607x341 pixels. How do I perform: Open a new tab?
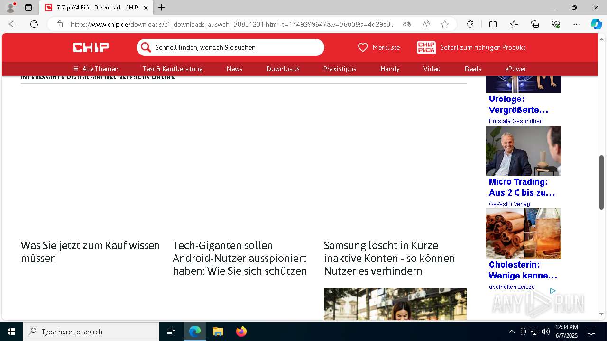pos(162,8)
